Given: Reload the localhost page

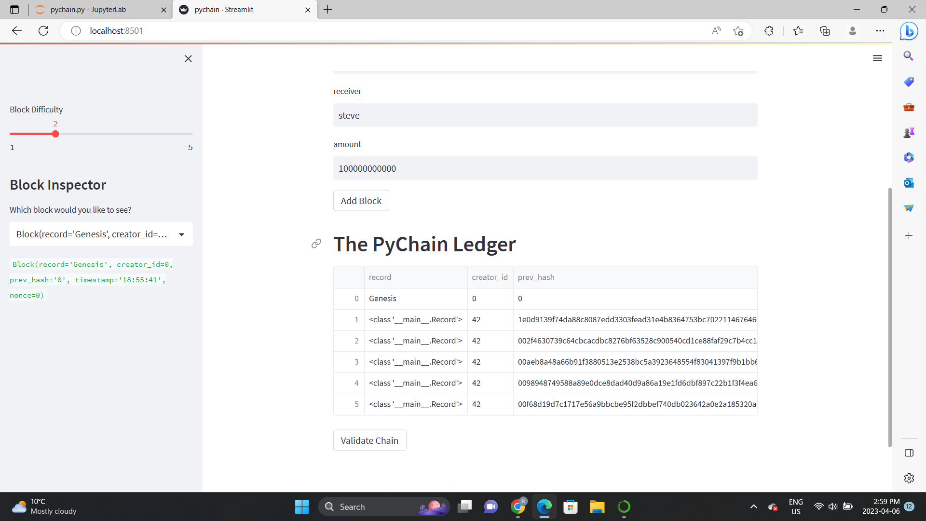Looking at the screenshot, I should point(43,30).
